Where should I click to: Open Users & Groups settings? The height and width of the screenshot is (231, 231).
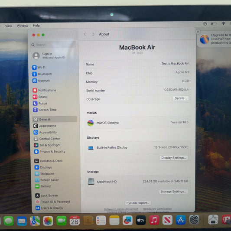point(49,208)
